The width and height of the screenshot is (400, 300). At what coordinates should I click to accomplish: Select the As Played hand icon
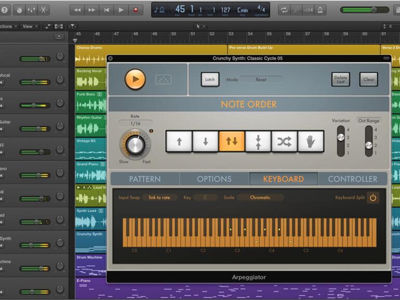311,141
